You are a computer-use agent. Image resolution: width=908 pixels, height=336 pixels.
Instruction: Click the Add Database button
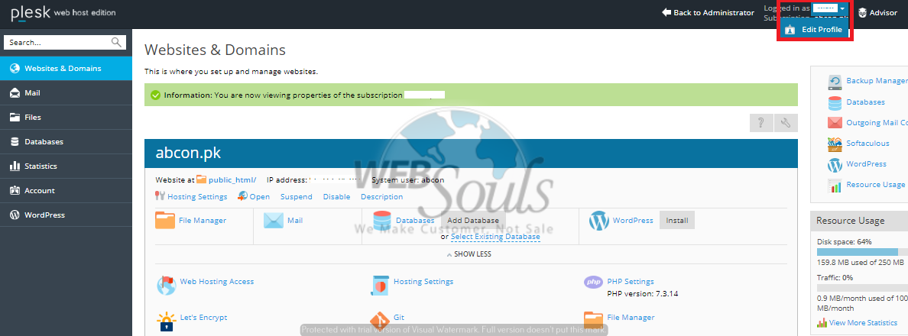pyautogui.click(x=473, y=221)
